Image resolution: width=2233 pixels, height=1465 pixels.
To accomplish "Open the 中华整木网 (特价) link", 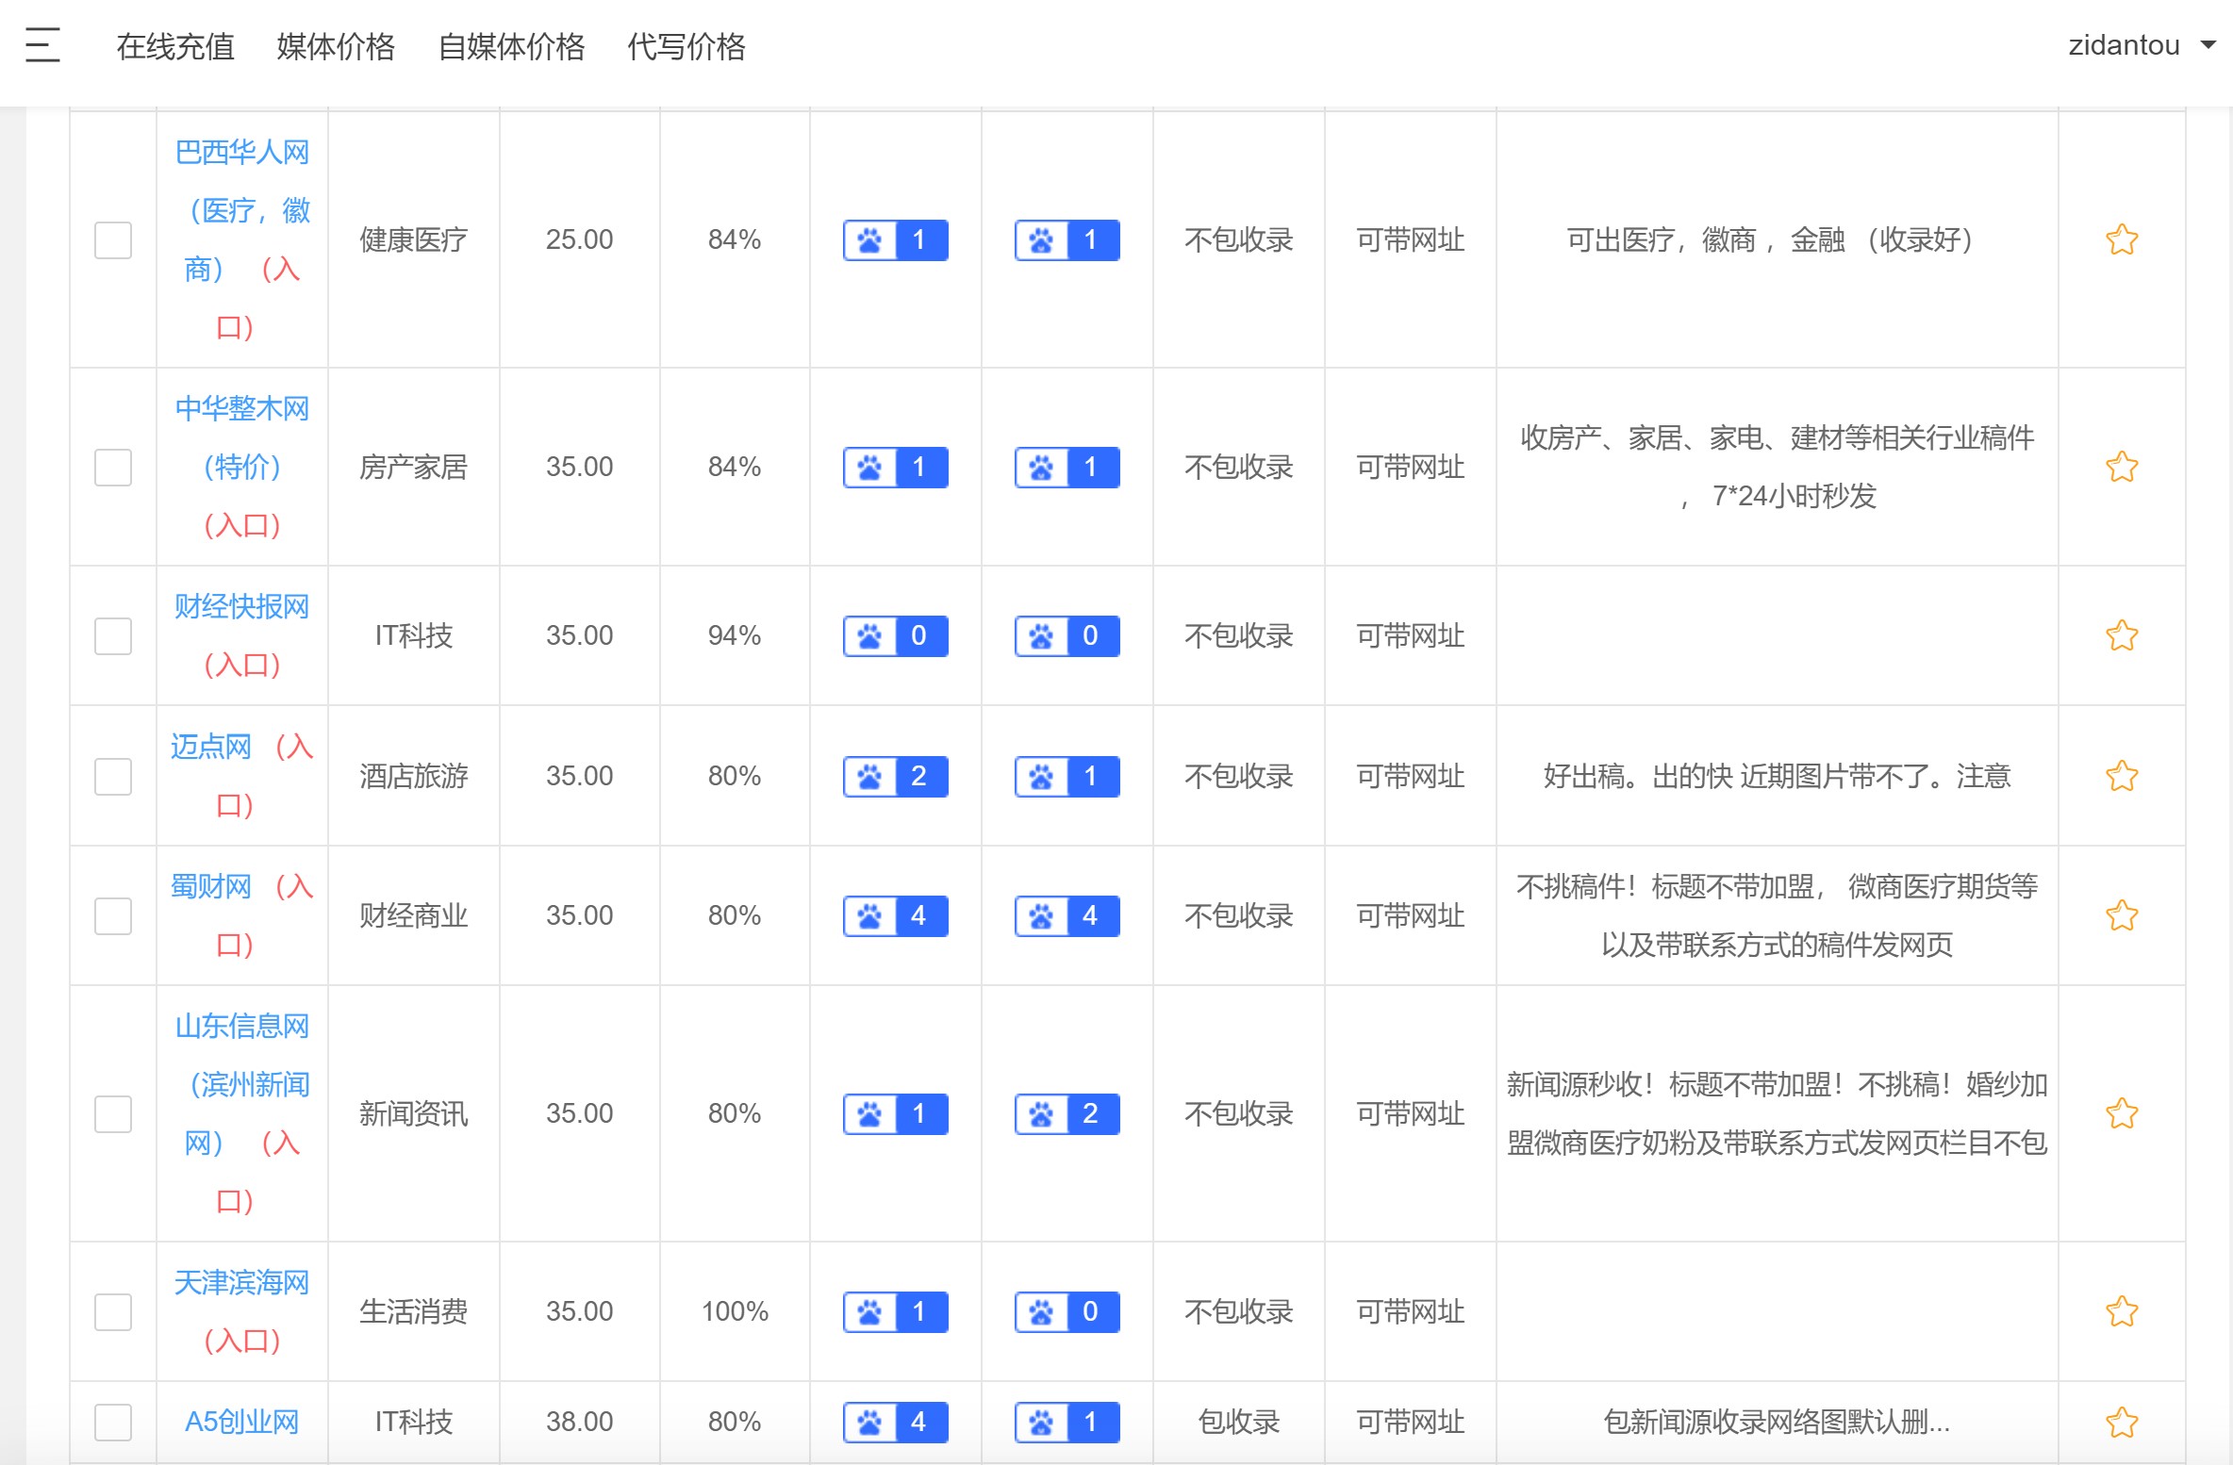I will [x=242, y=437].
